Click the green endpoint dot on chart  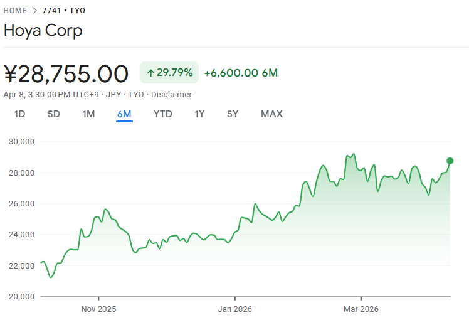pos(450,161)
